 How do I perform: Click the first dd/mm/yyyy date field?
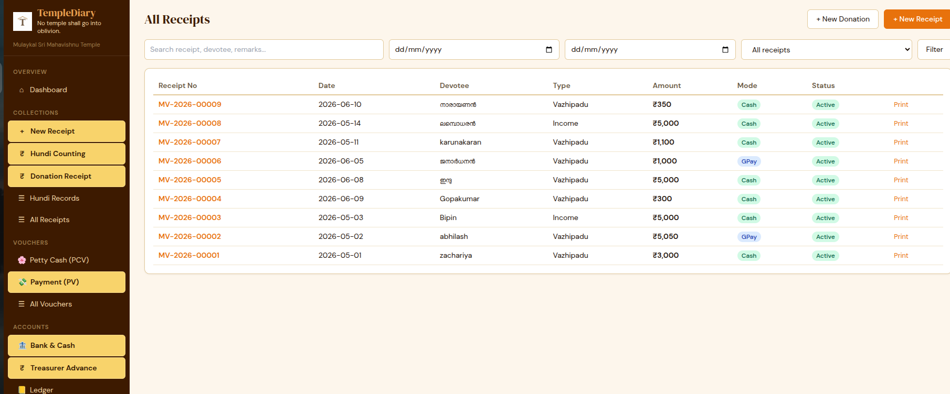(474, 50)
